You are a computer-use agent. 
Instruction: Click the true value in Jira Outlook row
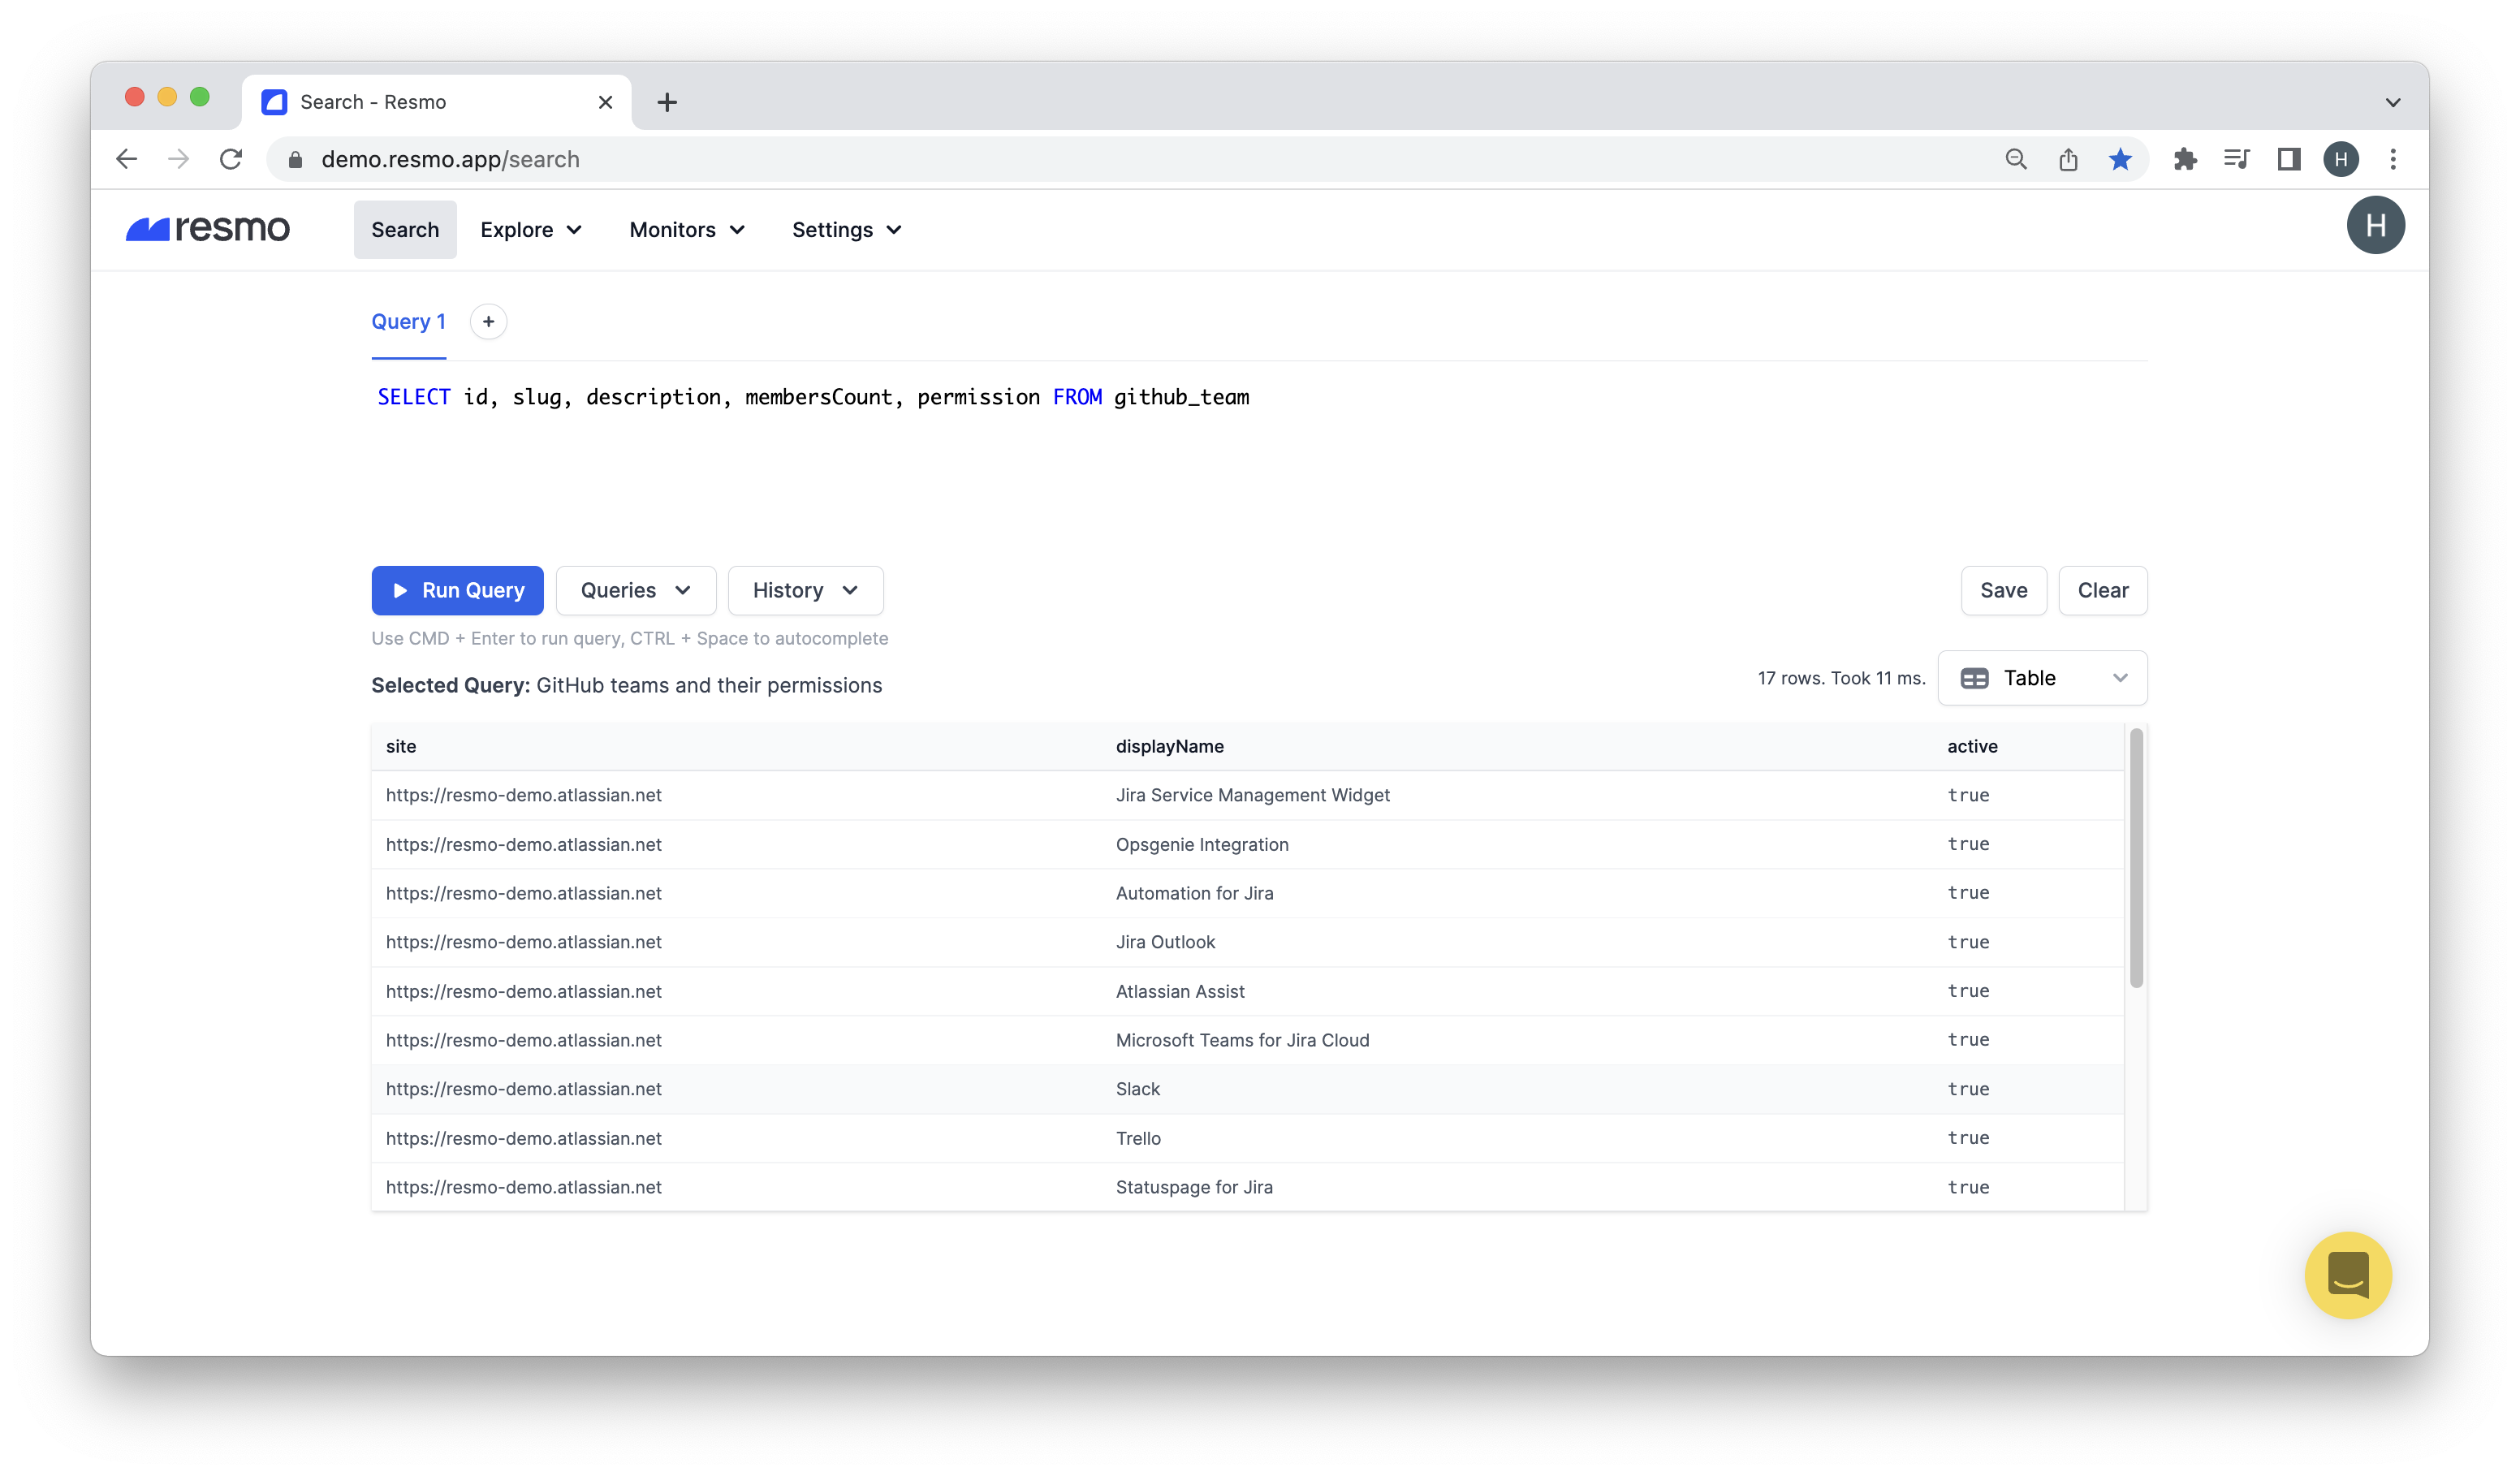coord(1967,942)
